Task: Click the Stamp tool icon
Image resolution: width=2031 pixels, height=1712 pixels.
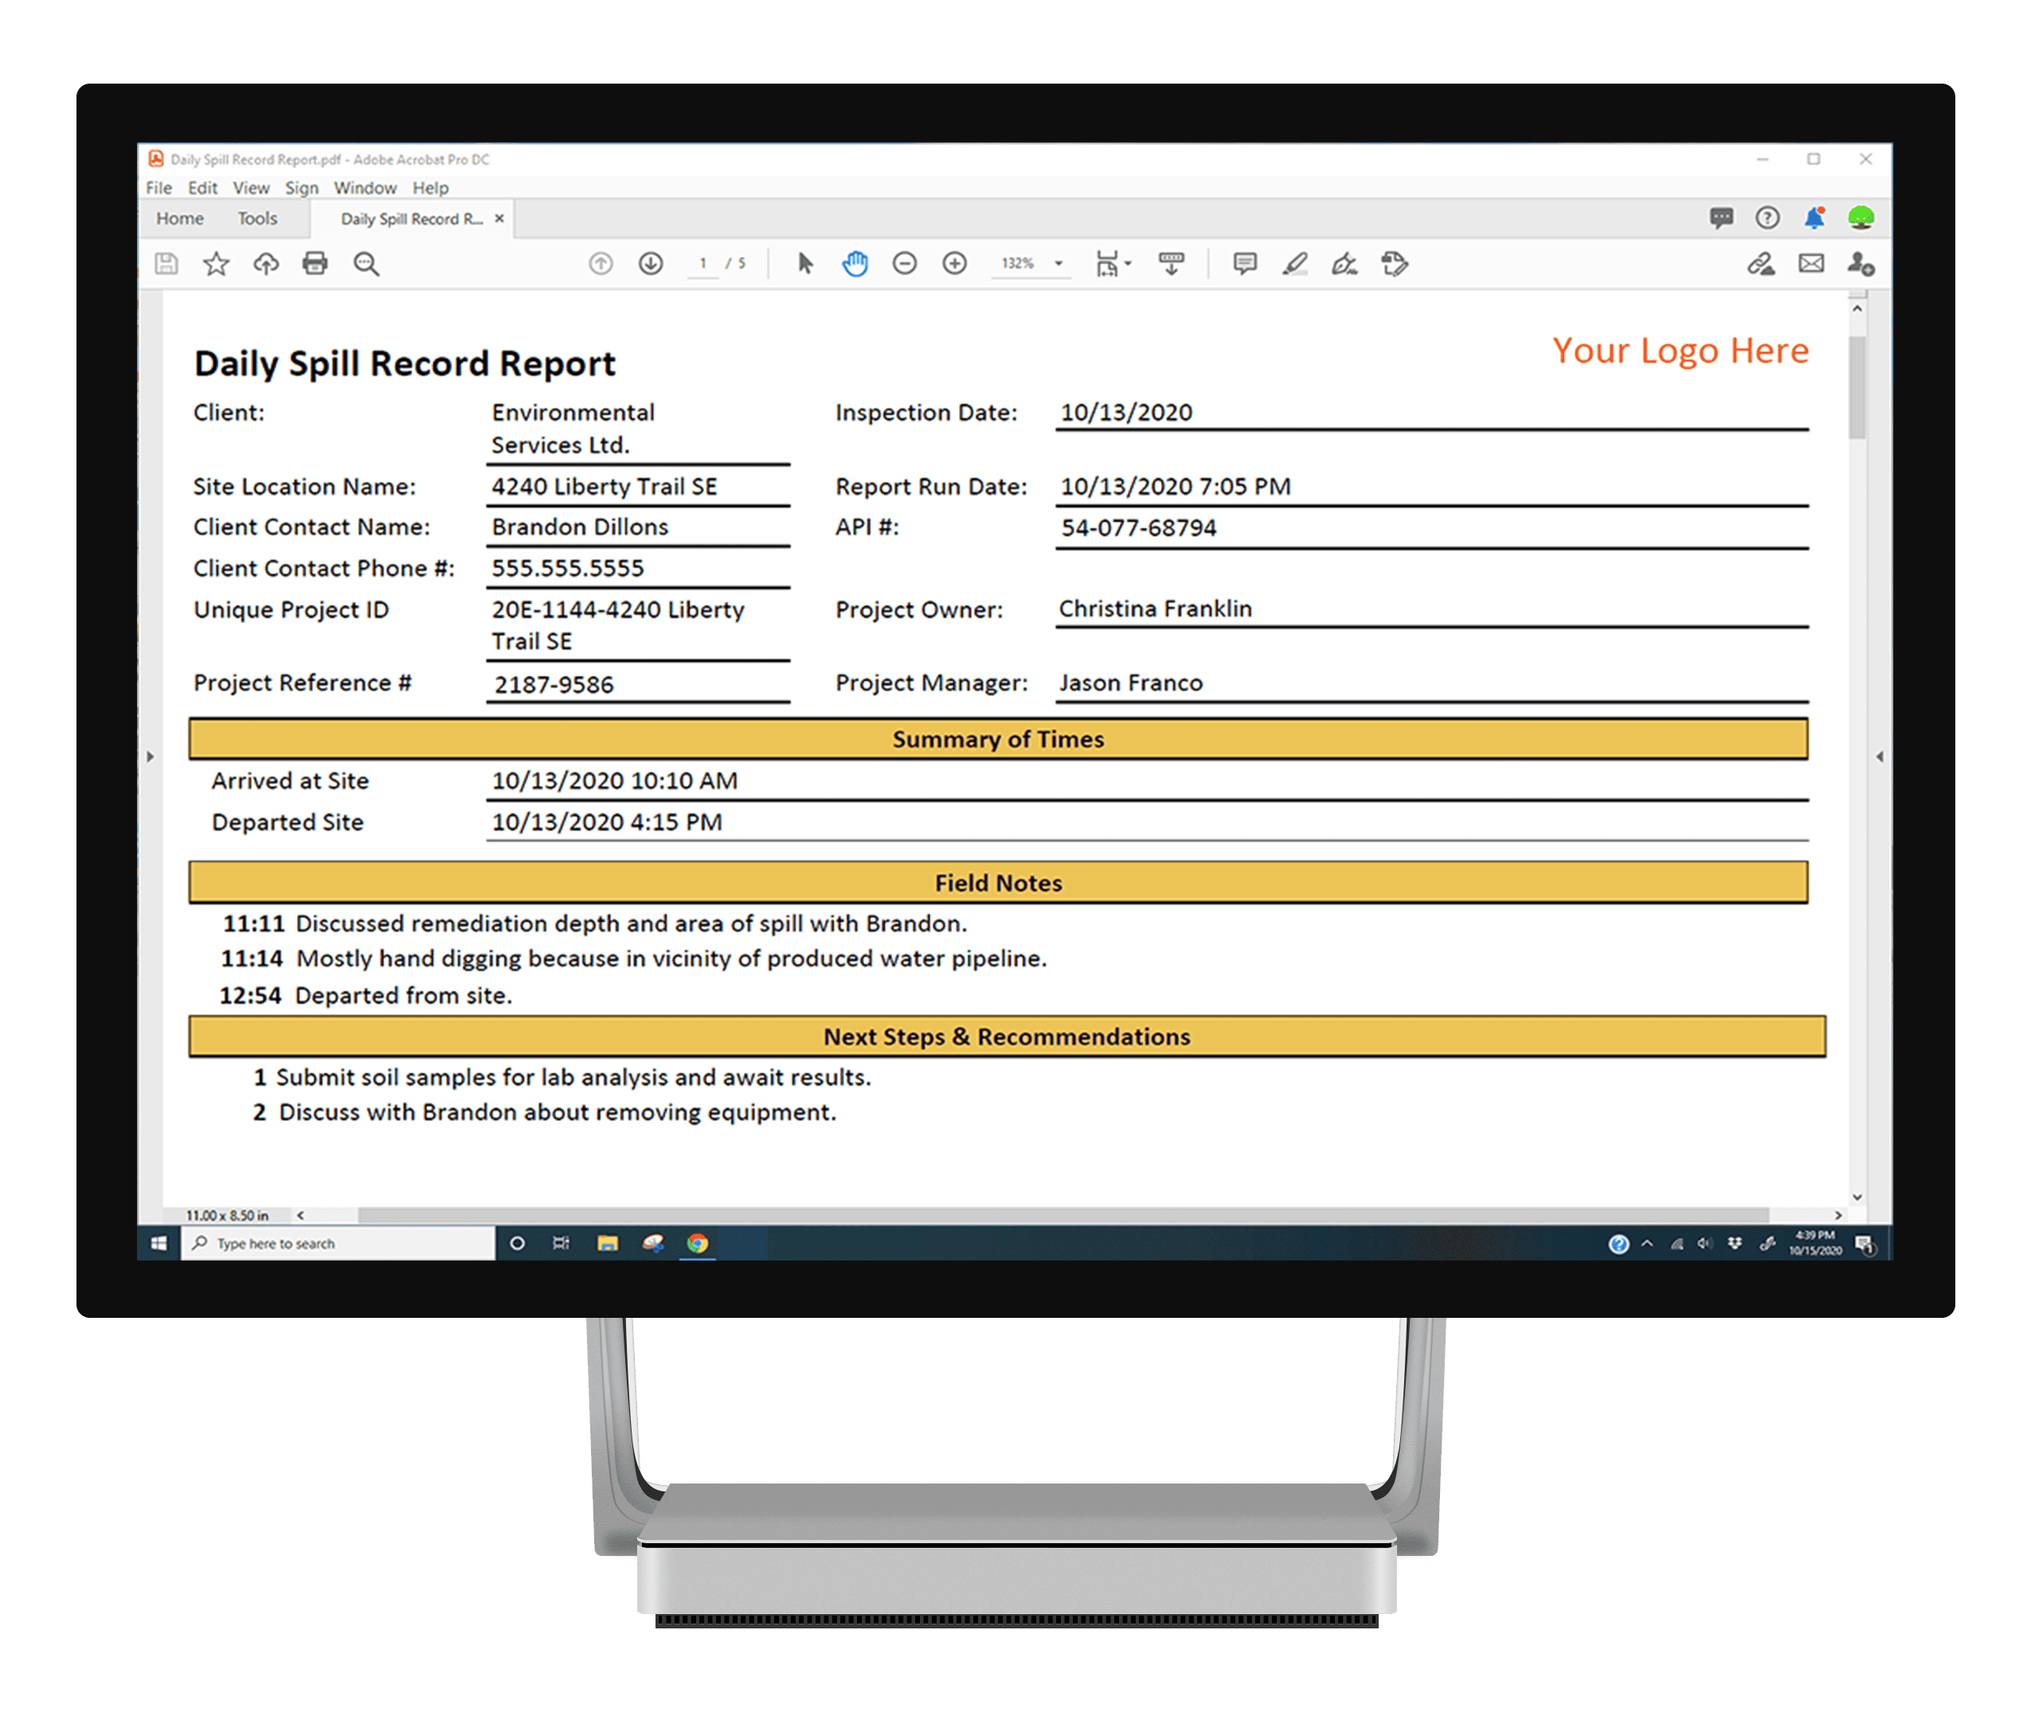Action: click(1394, 263)
